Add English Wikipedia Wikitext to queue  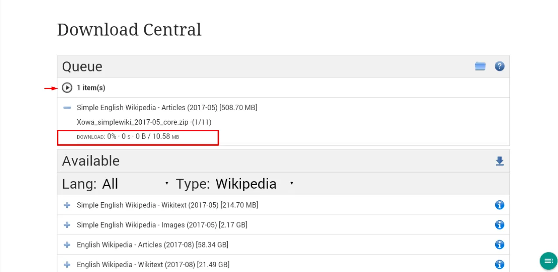point(67,265)
